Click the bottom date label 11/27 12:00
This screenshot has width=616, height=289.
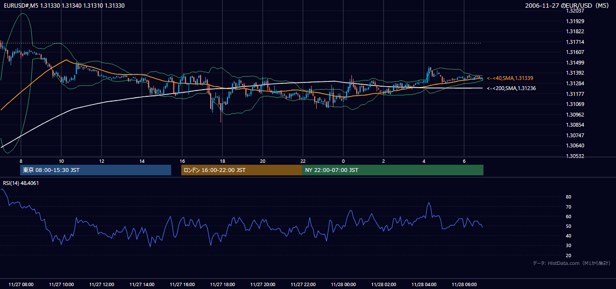point(102,285)
